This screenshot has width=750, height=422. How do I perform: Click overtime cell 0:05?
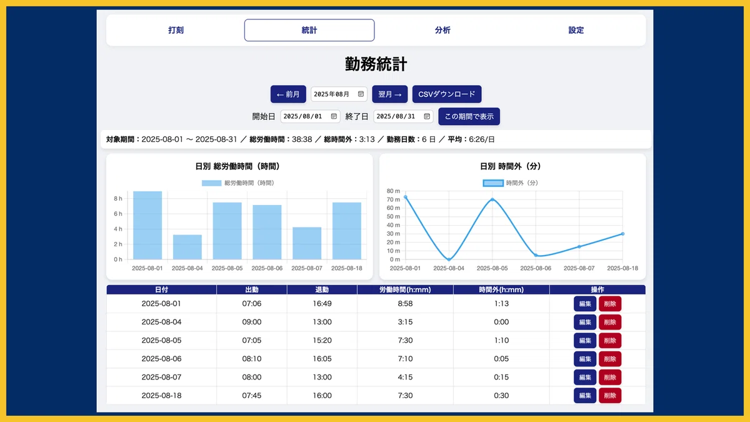(501, 359)
